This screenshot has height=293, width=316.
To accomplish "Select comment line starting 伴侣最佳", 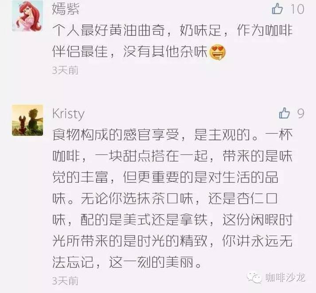I will click(x=139, y=52).
